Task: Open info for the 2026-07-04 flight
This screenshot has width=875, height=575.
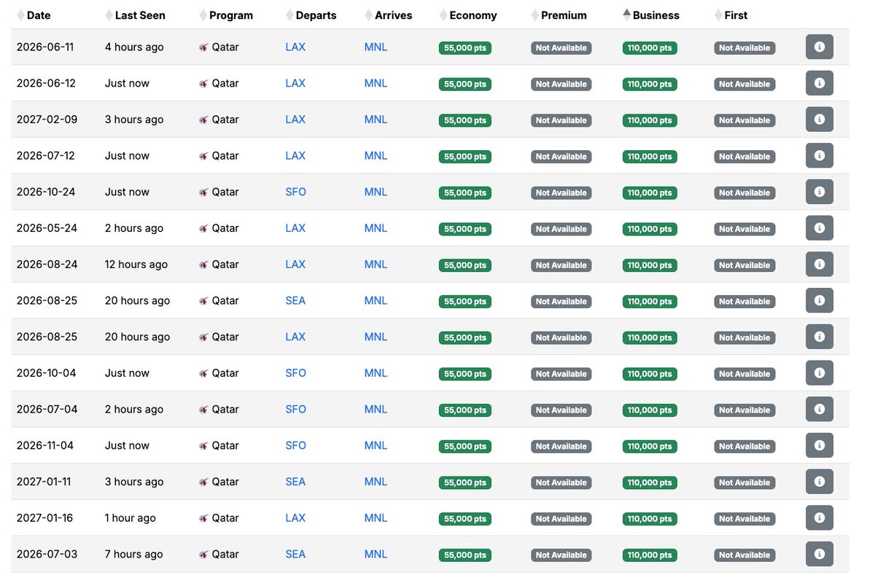Action: point(819,409)
